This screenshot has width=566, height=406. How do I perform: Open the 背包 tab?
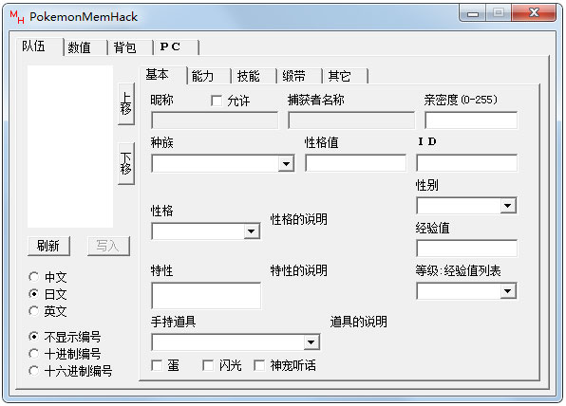click(x=131, y=47)
